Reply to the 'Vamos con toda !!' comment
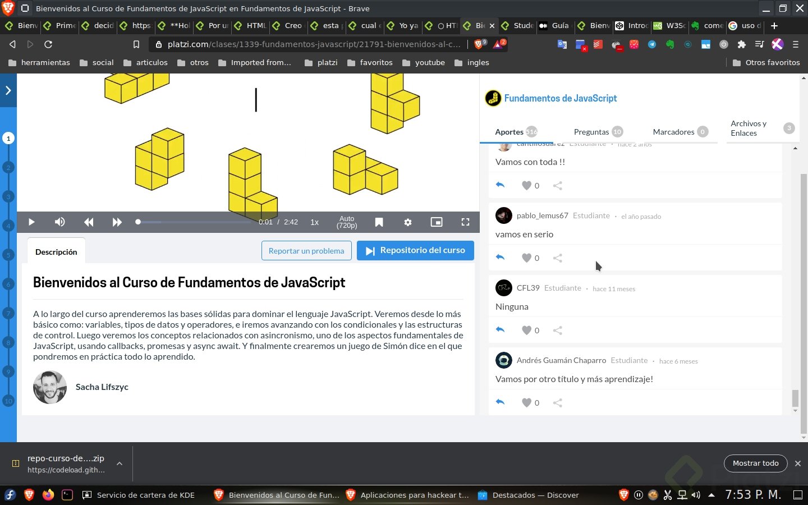Viewport: 808px width, 505px height. (x=501, y=185)
